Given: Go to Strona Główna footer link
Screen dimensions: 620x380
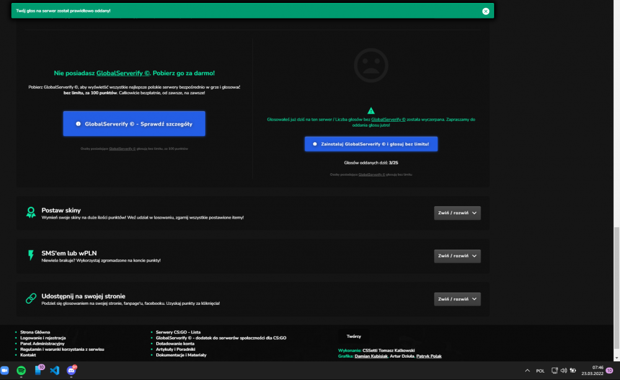Looking at the screenshot, I should tap(35, 333).
